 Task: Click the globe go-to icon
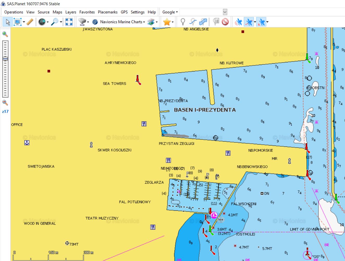[42, 22]
